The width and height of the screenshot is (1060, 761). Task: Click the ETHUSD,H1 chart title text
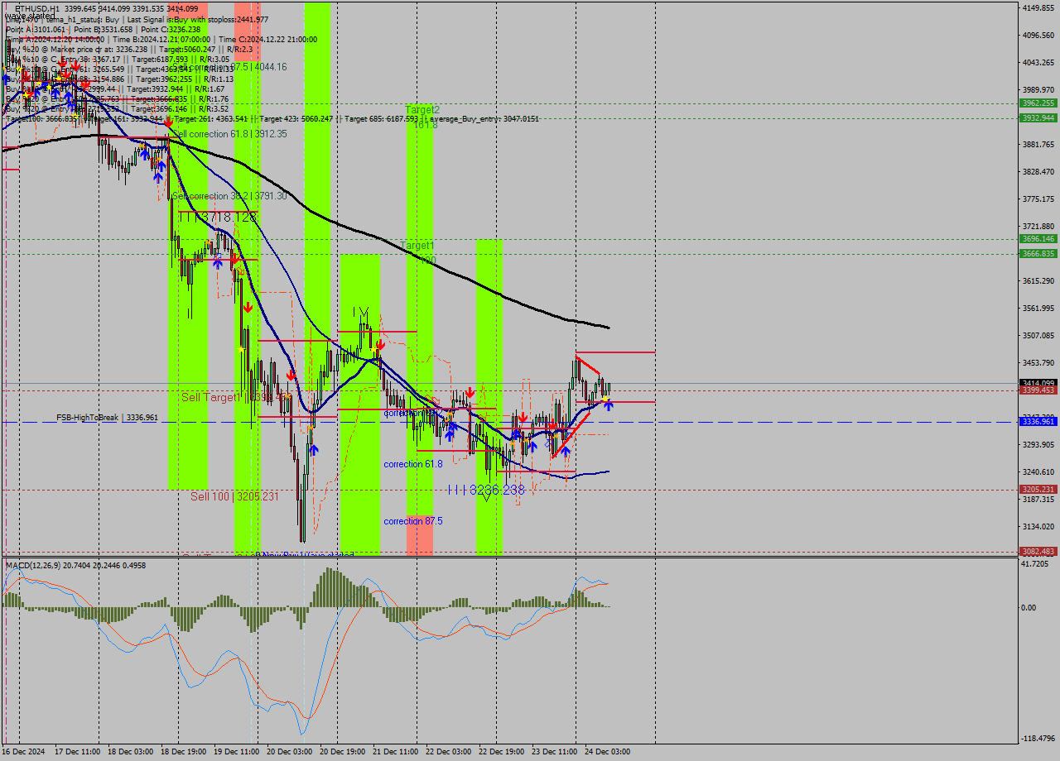coord(36,8)
